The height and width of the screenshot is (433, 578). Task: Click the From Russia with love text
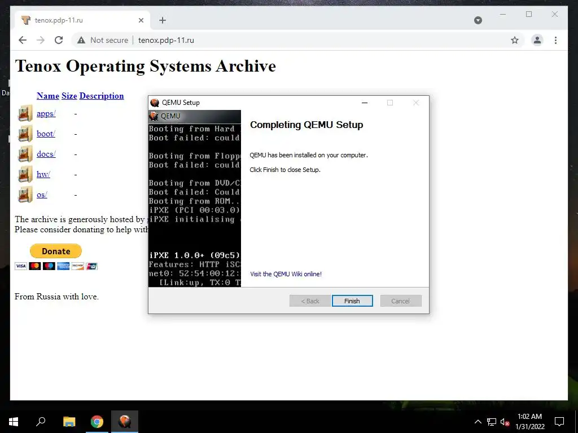(x=56, y=297)
